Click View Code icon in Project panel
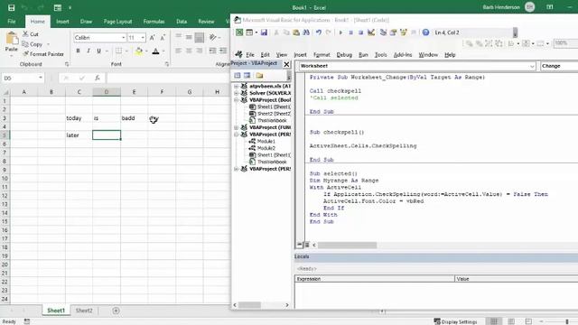578x325 pixels. [x=237, y=76]
